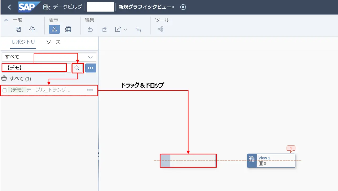
Task: Click the 新規グラフィックビュー title
Action: (x=146, y=7)
